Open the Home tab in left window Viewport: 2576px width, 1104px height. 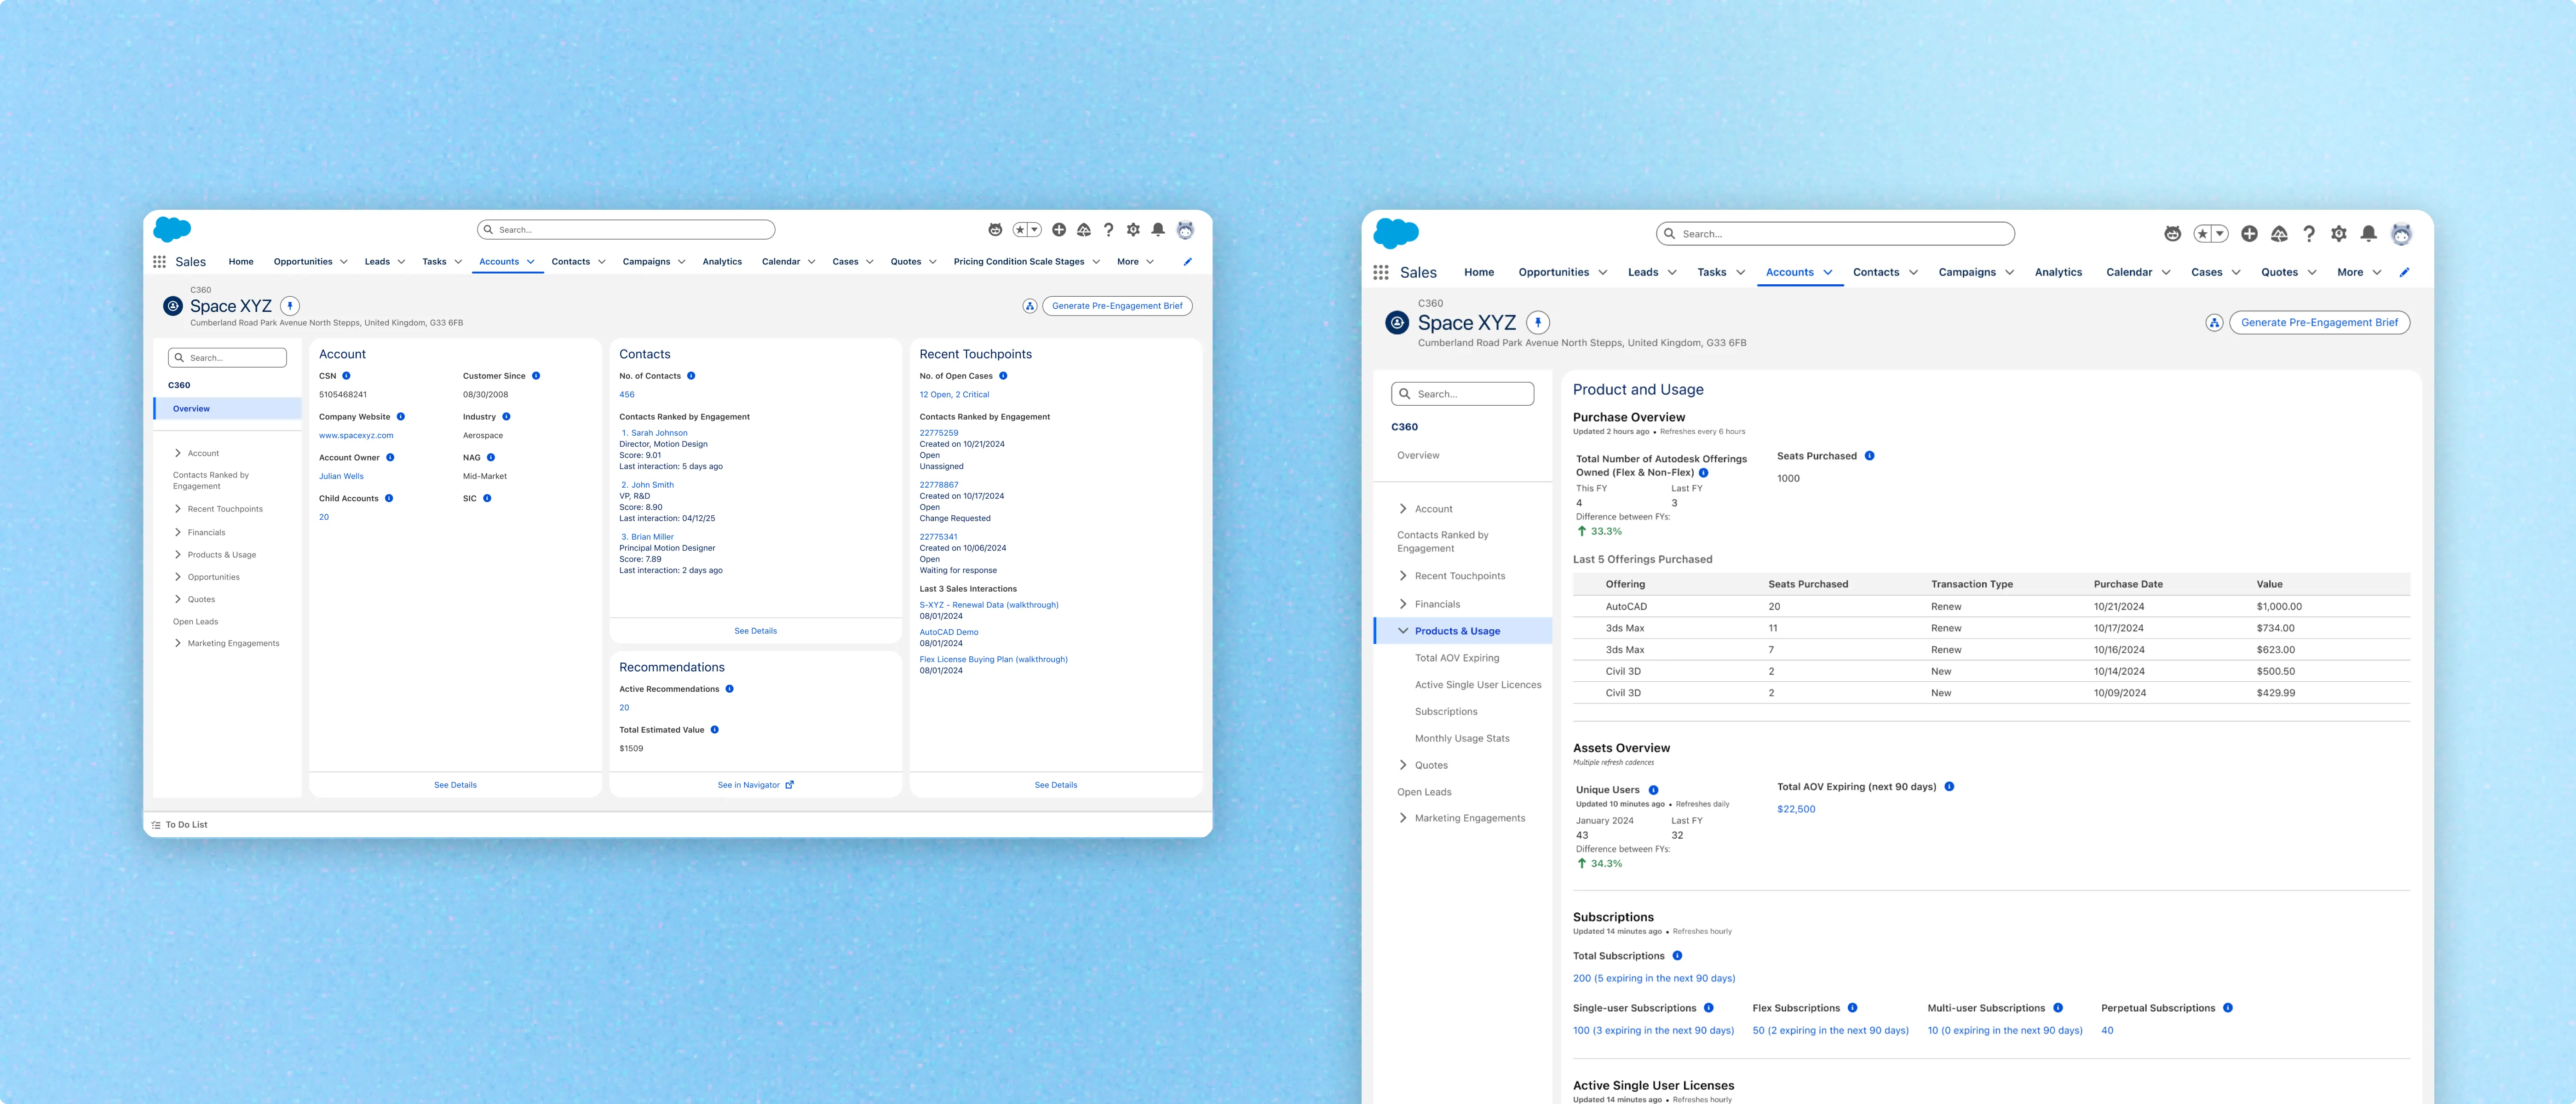[x=241, y=262]
